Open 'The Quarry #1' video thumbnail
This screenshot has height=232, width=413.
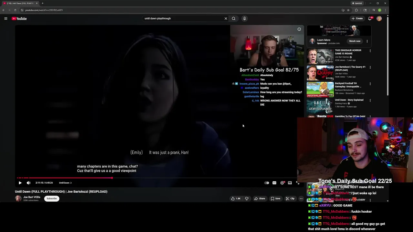point(320,73)
